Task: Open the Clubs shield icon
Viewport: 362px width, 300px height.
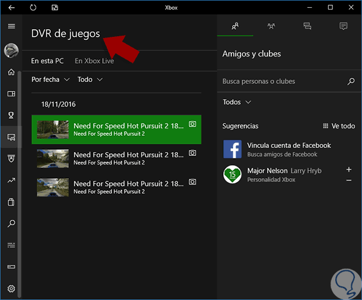Action: coord(11,159)
